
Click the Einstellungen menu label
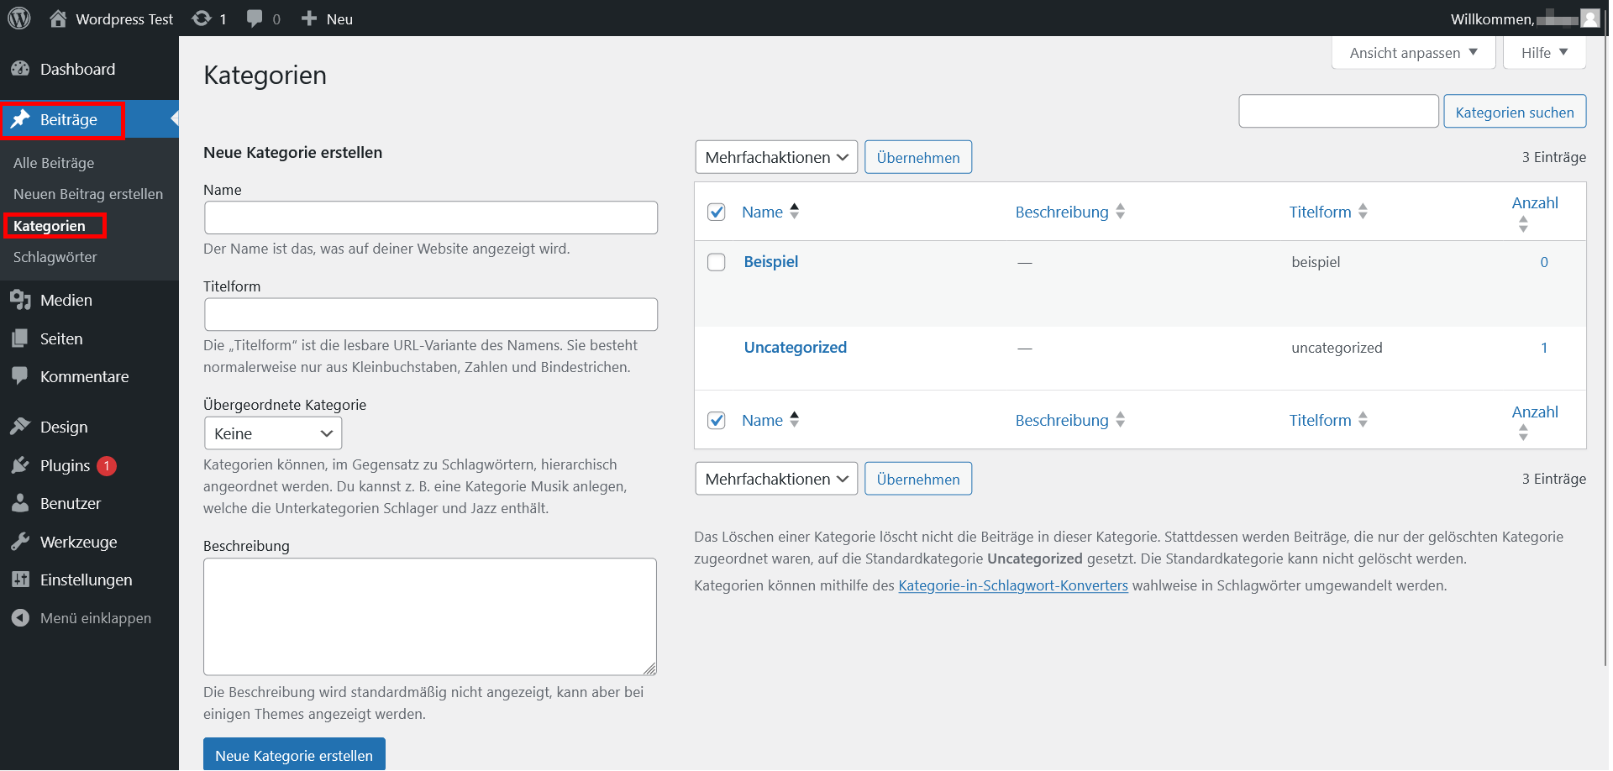[x=87, y=580]
